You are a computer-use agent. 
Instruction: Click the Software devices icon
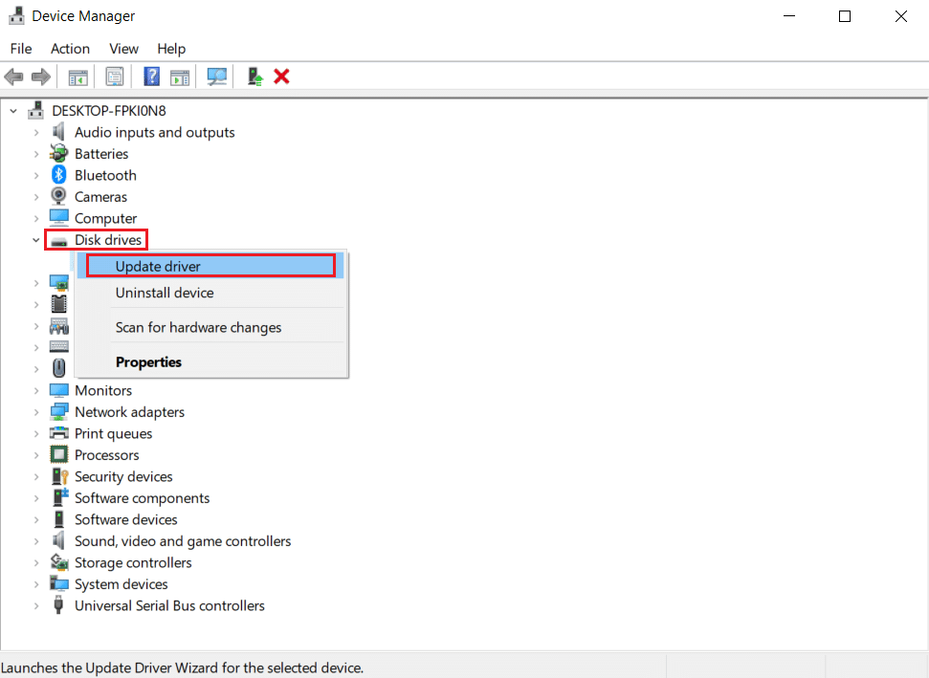point(58,519)
